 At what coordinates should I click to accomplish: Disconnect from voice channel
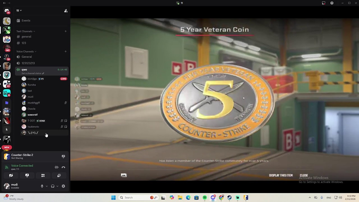click(63, 167)
